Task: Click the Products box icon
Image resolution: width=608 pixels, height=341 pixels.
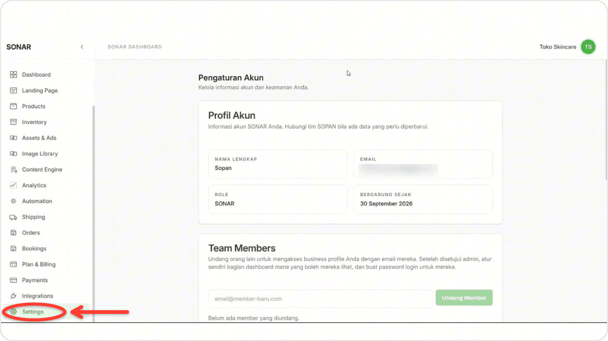Action: point(14,106)
